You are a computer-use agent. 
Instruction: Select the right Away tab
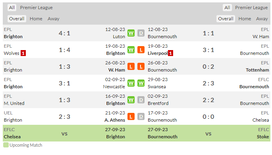click(262, 19)
